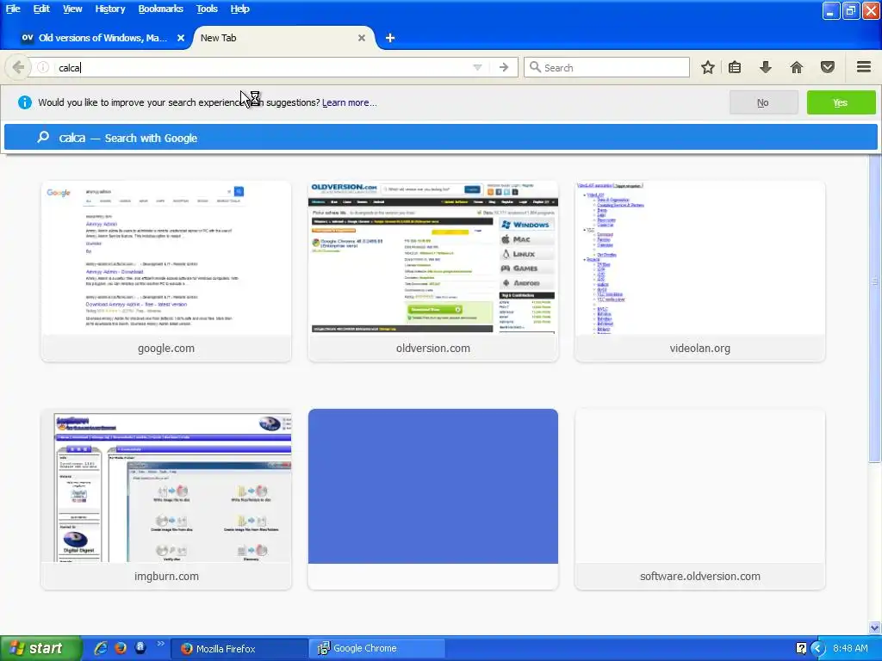
Task: Follow the Learn more link
Action: click(x=350, y=103)
